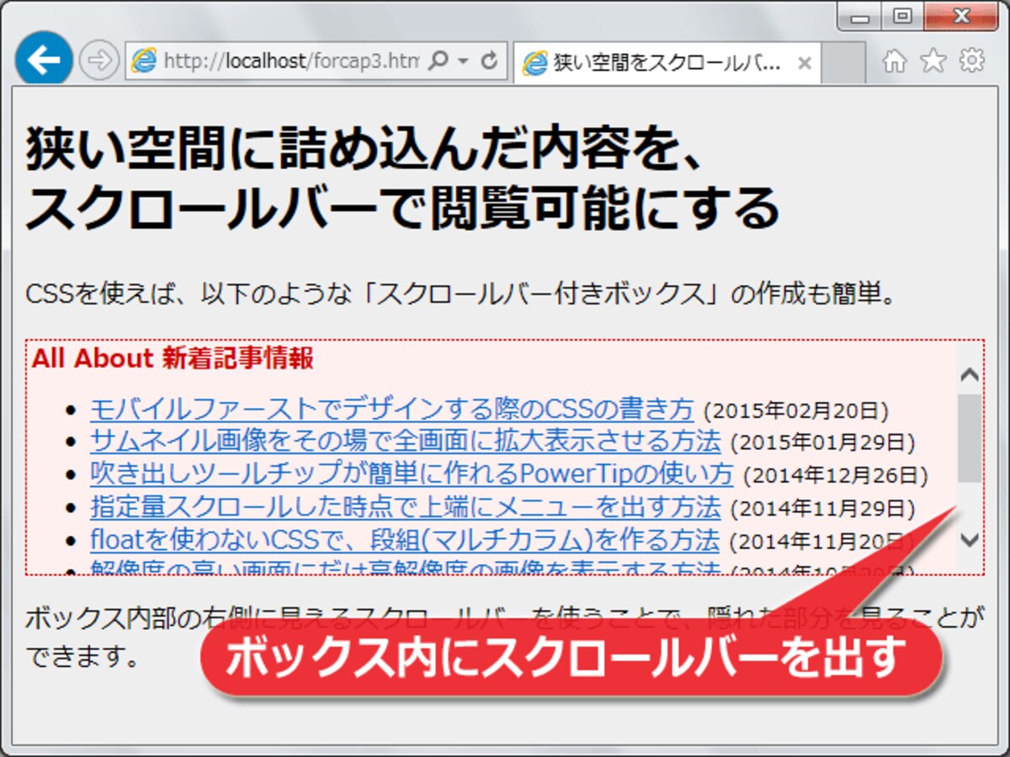Image resolution: width=1010 pixels, height=757 pixels.
Task: Open the 吹き出しツールチップが簡単に作れるPowerTipの使い方 link
Action: [x=412, y=474]
